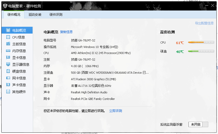
Task: Click the 硬盘 temperature value 40℃
Action: point(180,52)
